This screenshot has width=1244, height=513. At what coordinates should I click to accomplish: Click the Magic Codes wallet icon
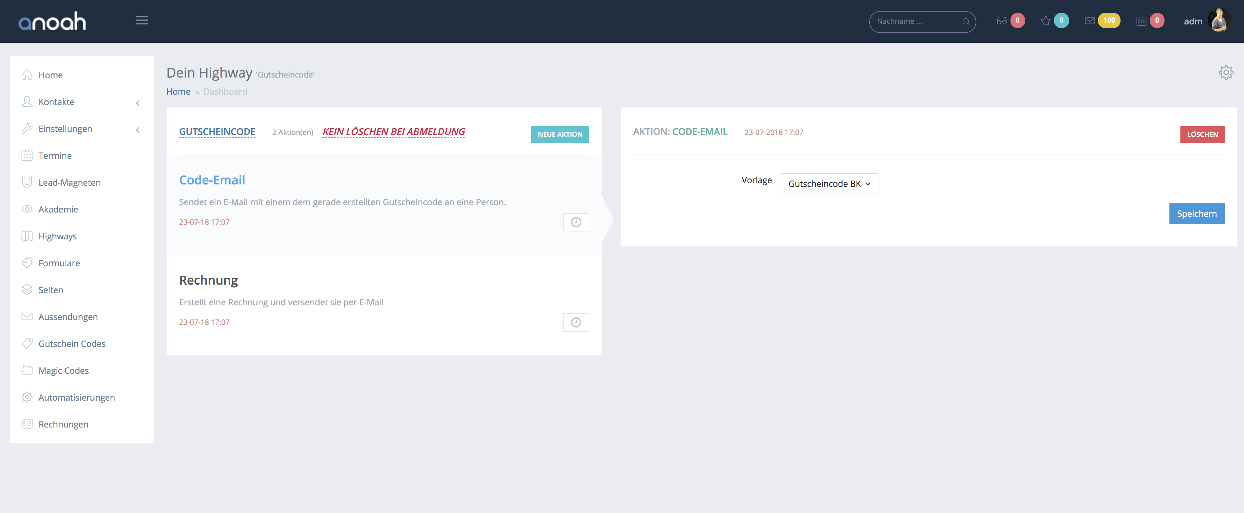pyautogui.click(x=27, y=370)
